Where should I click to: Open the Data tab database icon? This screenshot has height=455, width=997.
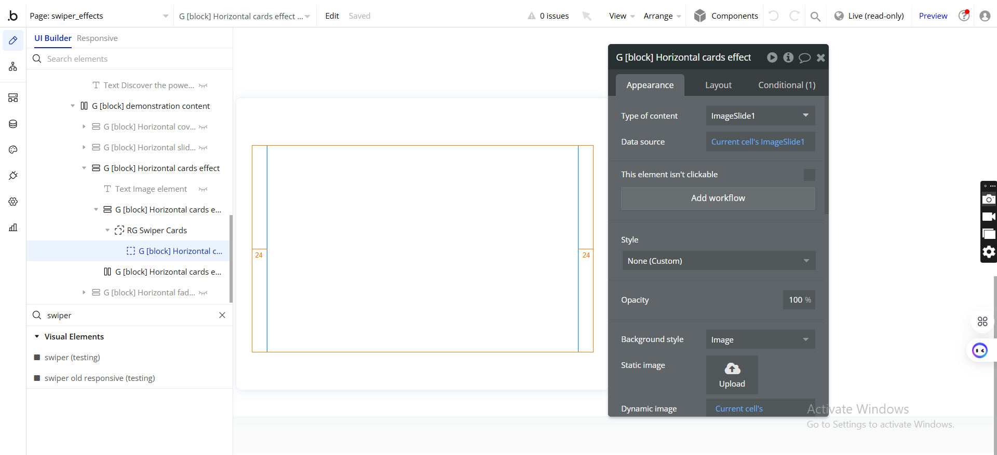click(13, 124)
